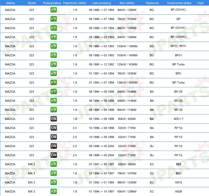Click power value 95kW / 129KM
Image resolution: width=209 pixels, height=196 pixels.
127,191
